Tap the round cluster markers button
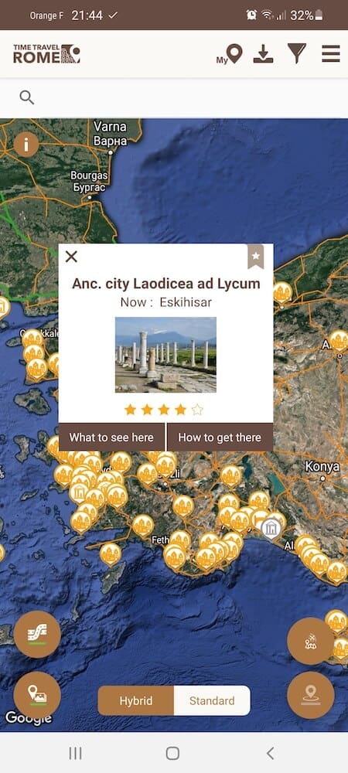Viewport: 348px width, 773px height. (x=311, y=642)
